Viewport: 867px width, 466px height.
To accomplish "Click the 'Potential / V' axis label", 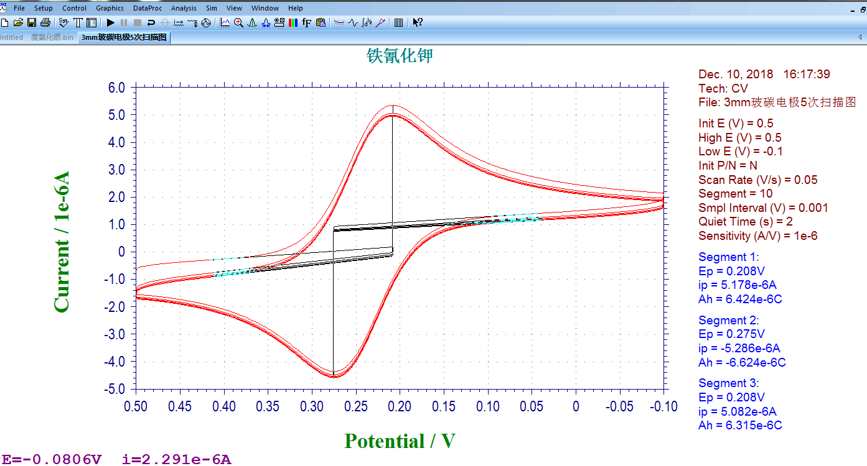I will tap(400, 441).
